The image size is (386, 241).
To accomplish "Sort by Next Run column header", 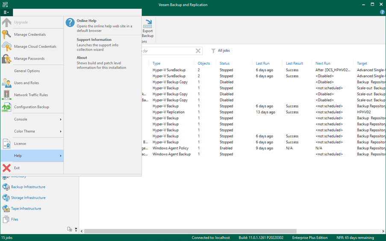I will click(323, 64).
